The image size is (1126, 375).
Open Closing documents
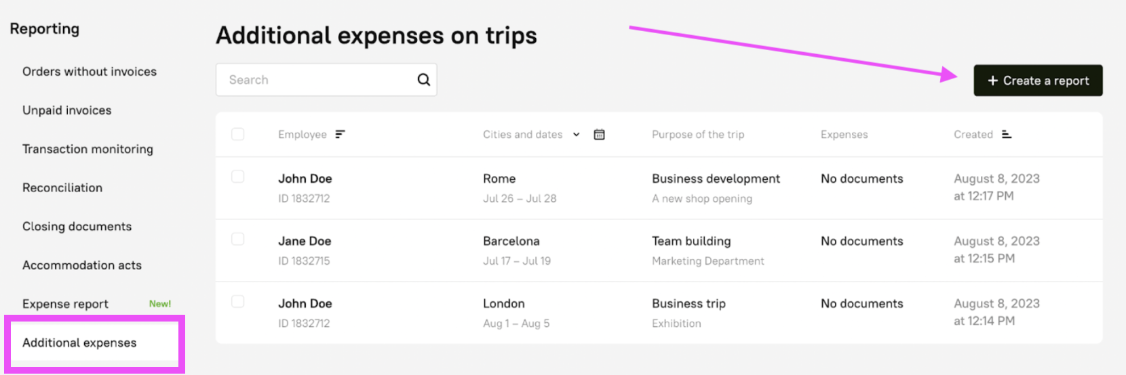click(x=77, y=227)
